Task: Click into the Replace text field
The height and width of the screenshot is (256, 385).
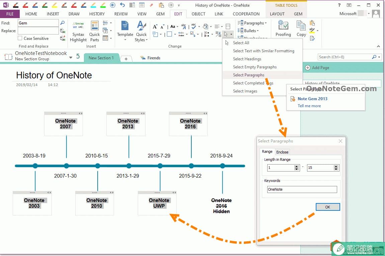Action: 38,31
